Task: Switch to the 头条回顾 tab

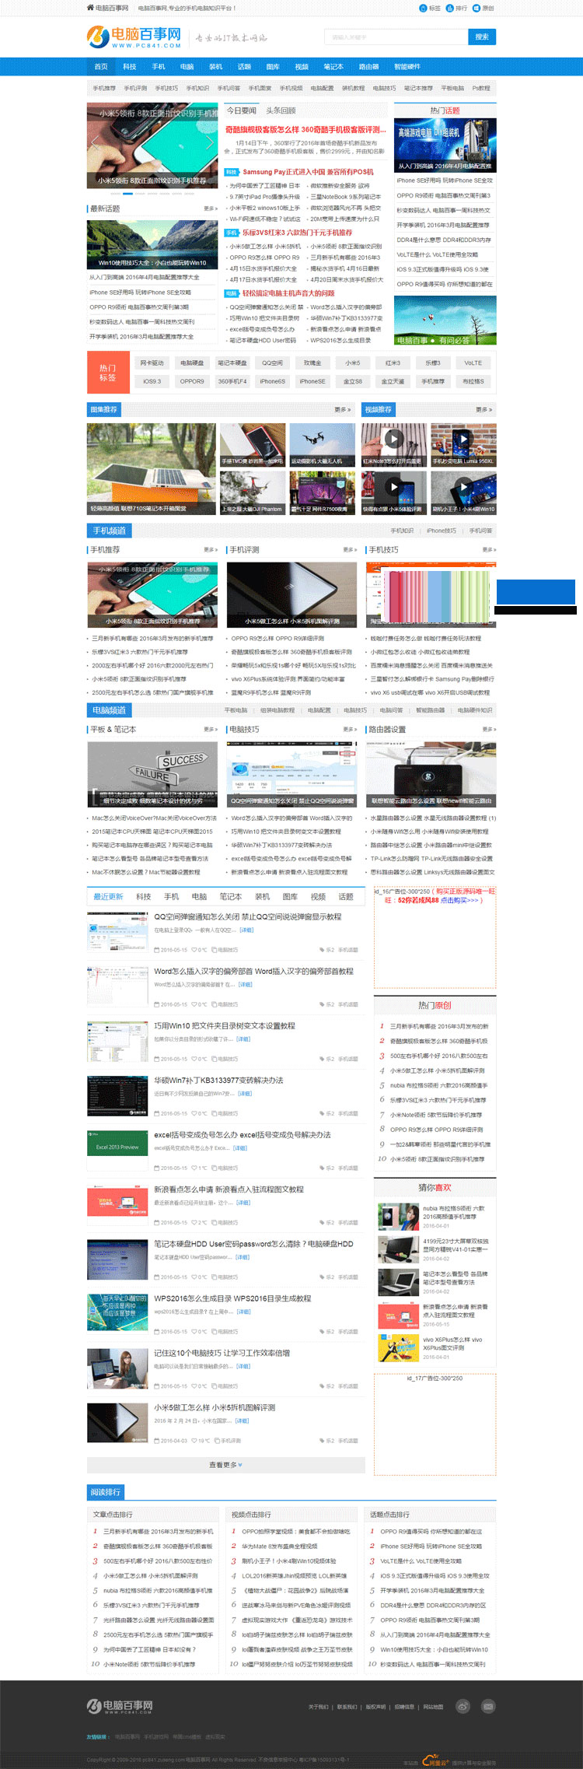Action: [x=281, y=110]
